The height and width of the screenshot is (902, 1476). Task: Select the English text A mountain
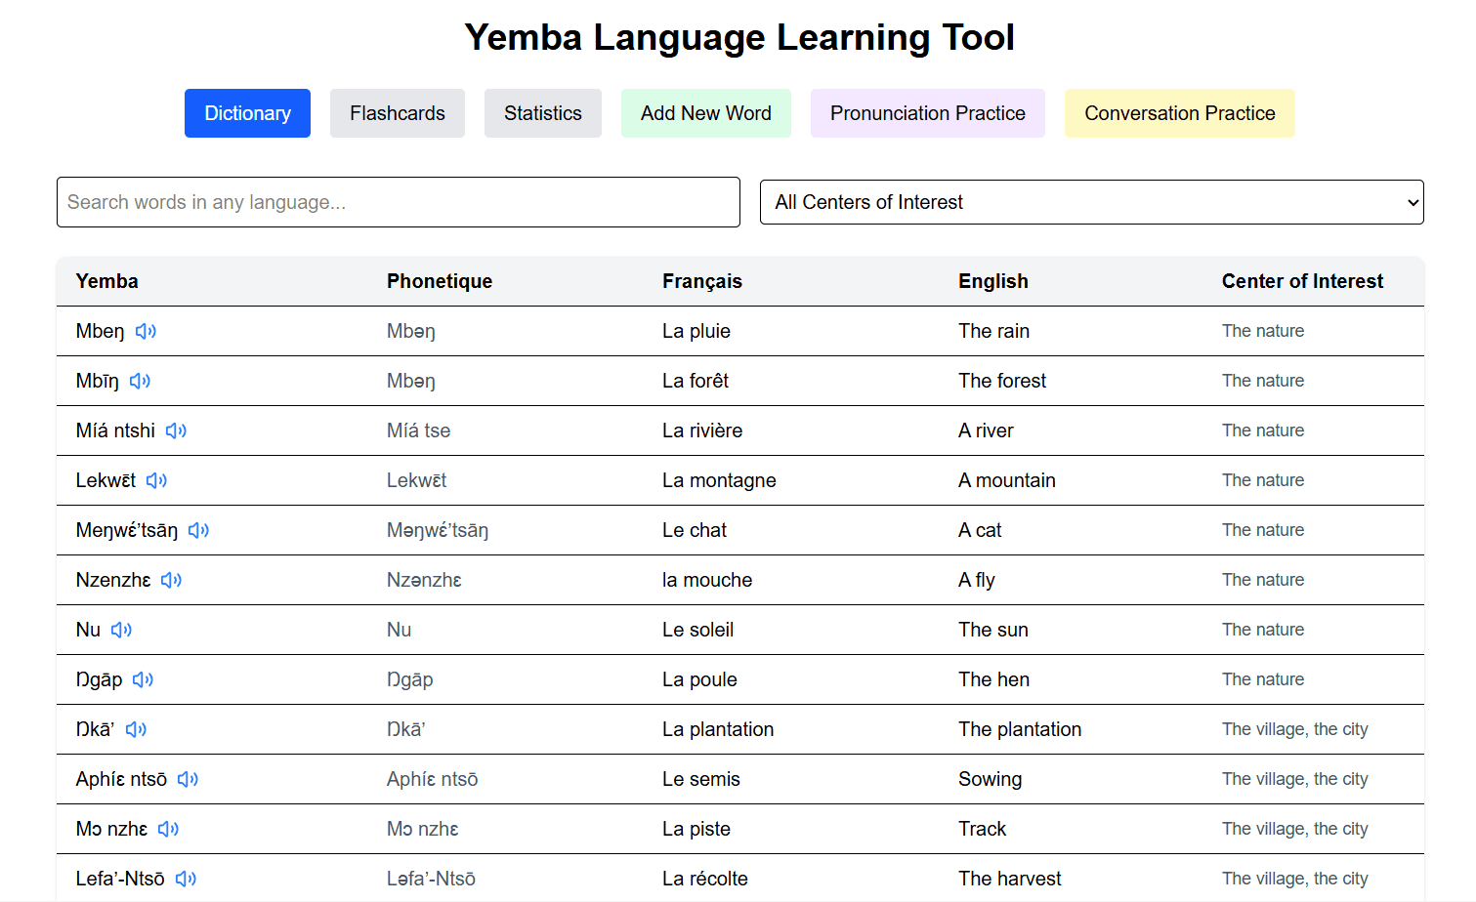pos(1007,480)
